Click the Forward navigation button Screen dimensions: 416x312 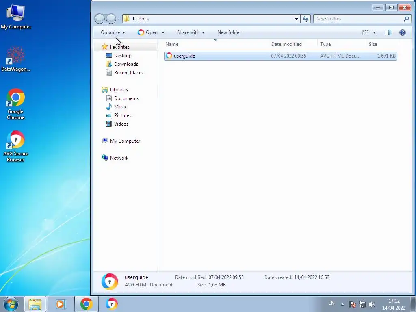click(x=111, y=19)
